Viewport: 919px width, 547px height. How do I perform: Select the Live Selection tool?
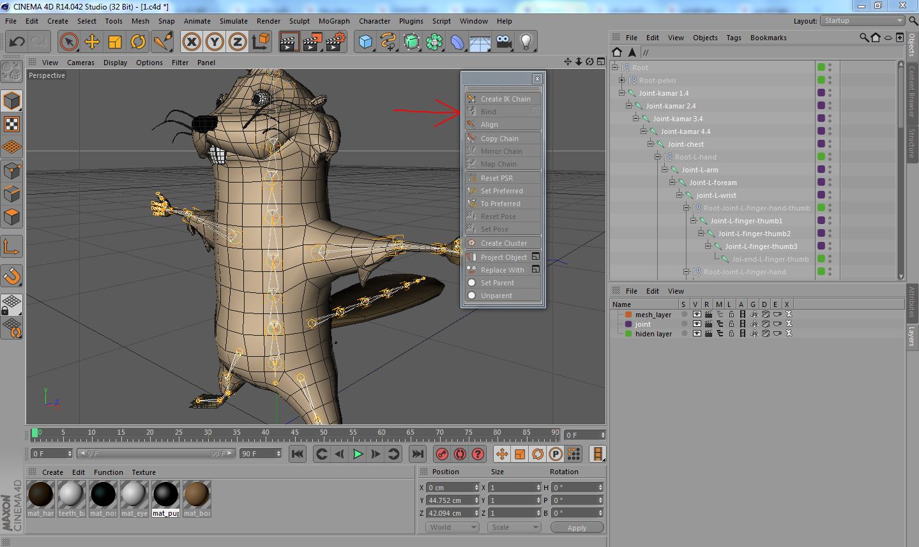(x=69, y=42)
